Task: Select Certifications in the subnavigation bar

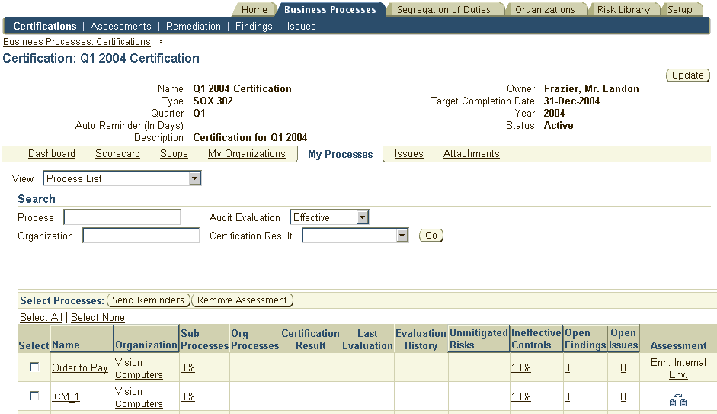Action: click(x=45, y=26)
